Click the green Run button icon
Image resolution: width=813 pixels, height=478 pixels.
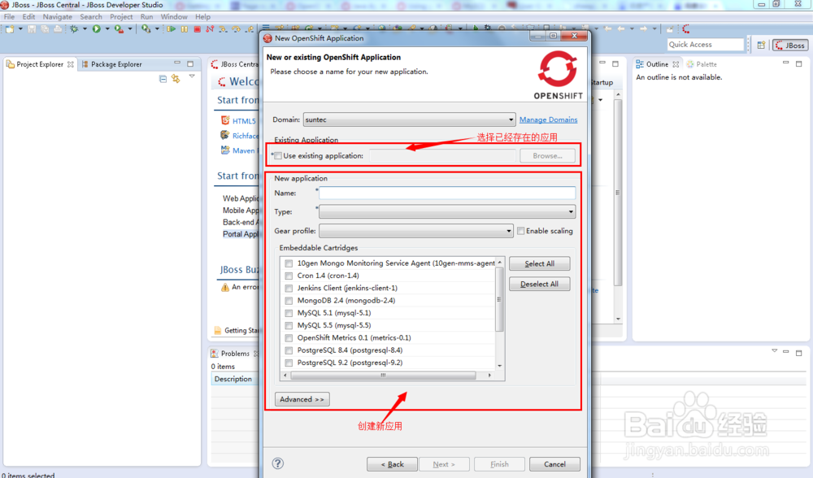[97, 29]
